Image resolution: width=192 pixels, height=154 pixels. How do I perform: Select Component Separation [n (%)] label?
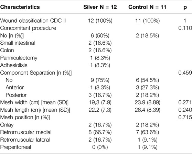point(36,73)
